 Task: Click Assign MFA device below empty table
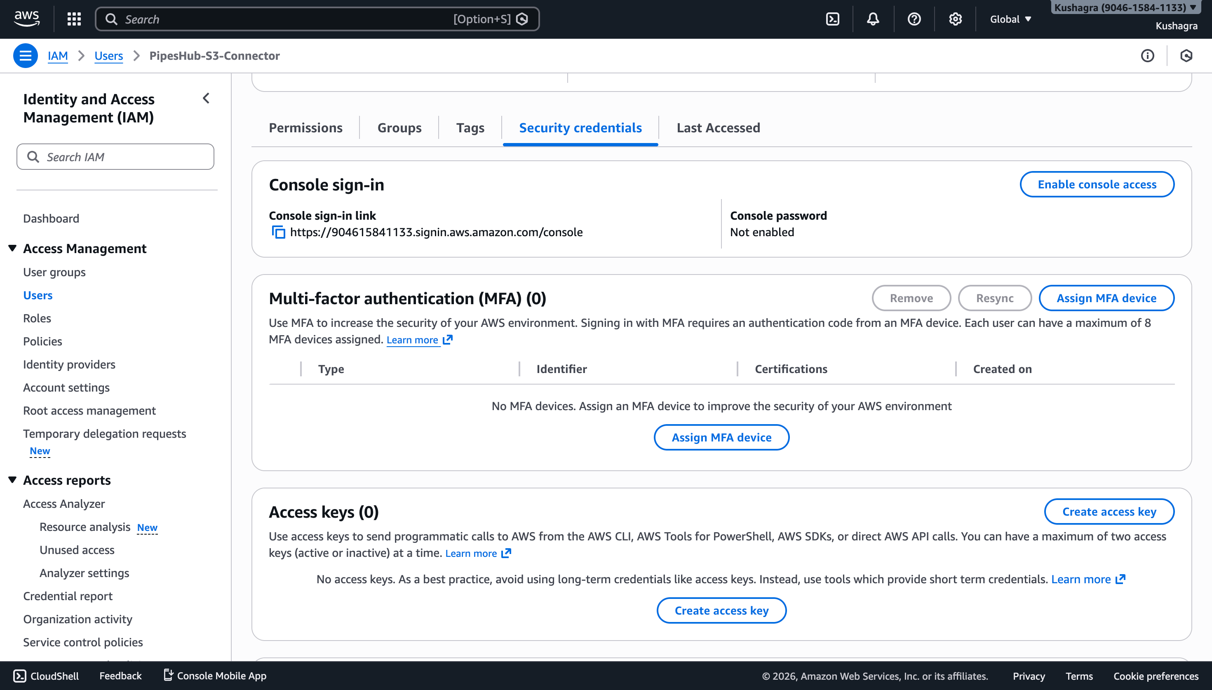tap(721, 437)
